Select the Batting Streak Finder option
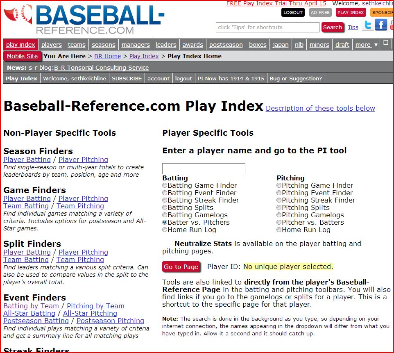Image resolution: width=394 pixels, height=353 pixels. tap(165, 200)
